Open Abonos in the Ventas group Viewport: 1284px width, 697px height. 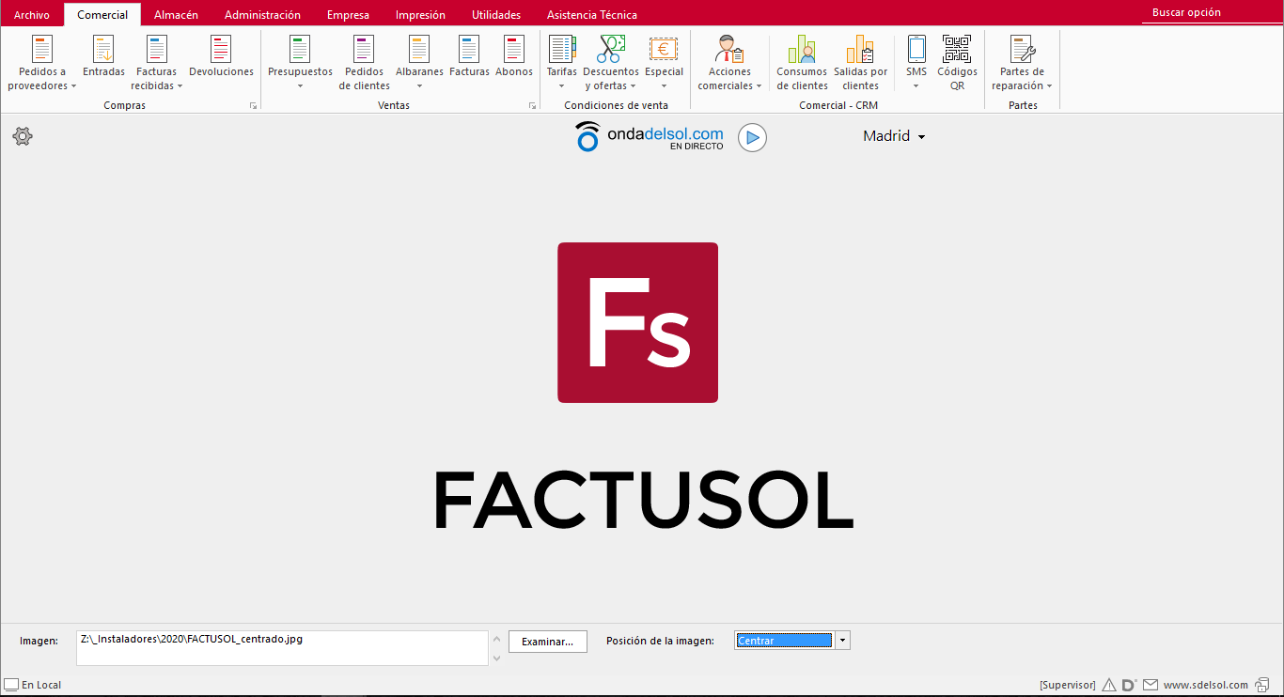(514, 57)
